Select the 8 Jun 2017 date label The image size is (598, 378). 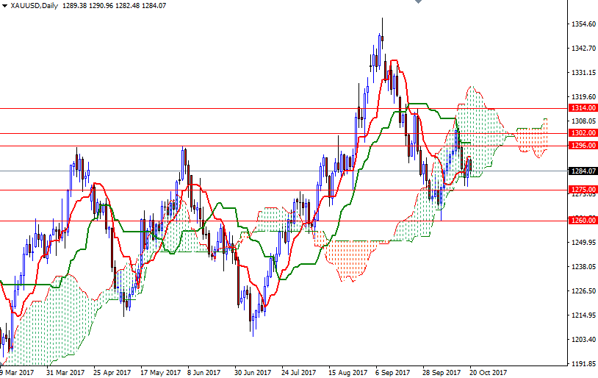pos(204,372)
